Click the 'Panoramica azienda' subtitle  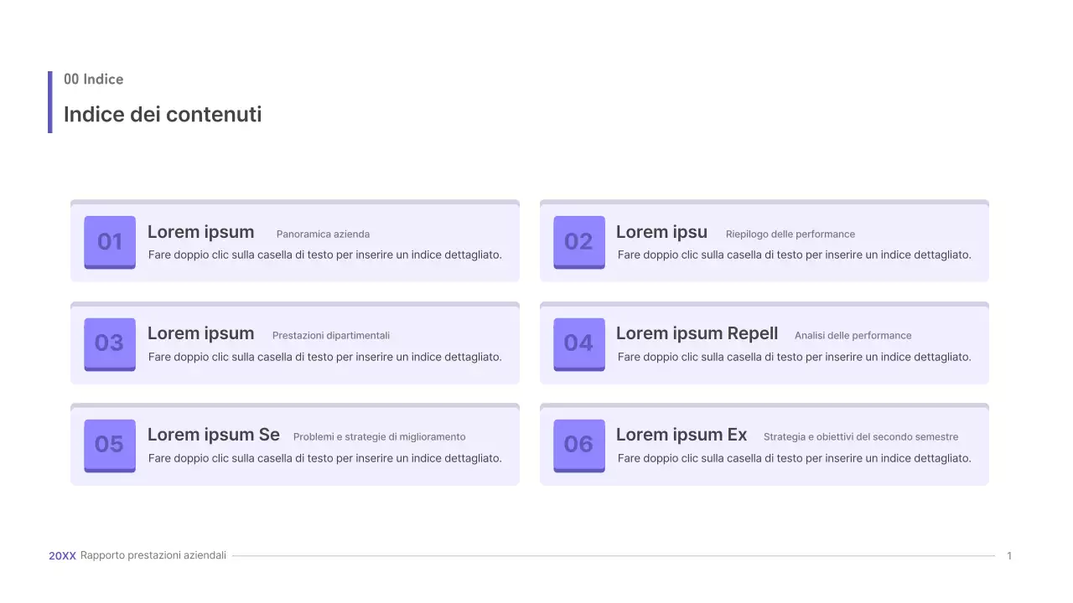[x=323, y=234]
